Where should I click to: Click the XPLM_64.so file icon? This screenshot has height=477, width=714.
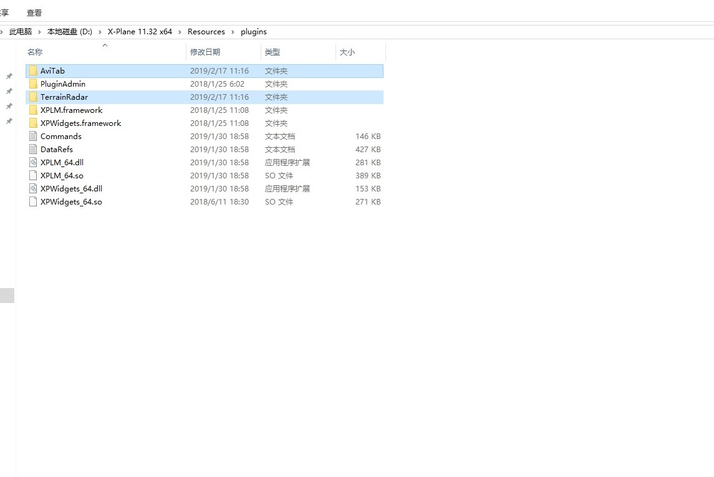(33, 176)
